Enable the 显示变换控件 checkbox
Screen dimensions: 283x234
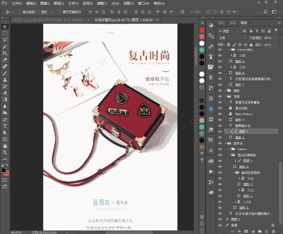click(59, 12)
